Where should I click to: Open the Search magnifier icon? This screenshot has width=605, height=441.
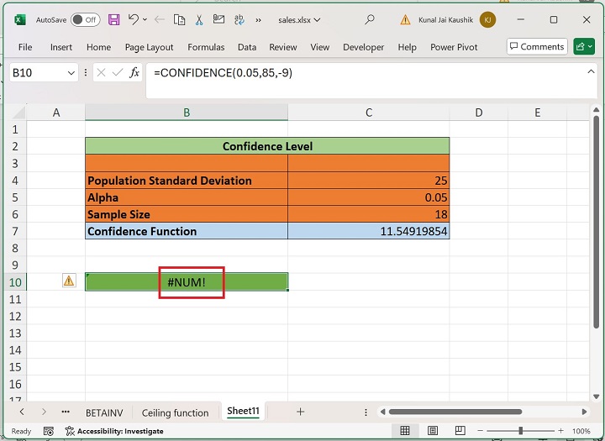pos(370,19)
